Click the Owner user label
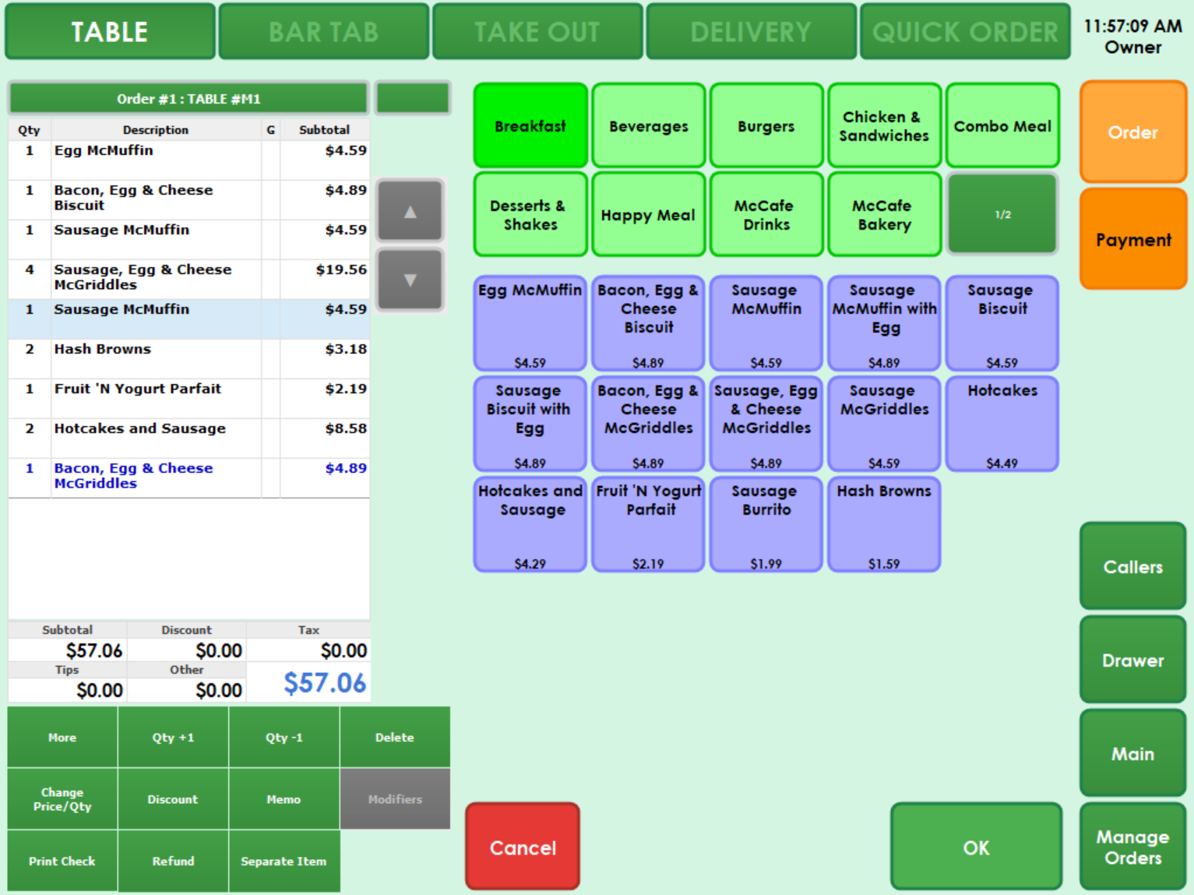The height and width of the screenshot is (895, 1194). (x=1133, y=48)
